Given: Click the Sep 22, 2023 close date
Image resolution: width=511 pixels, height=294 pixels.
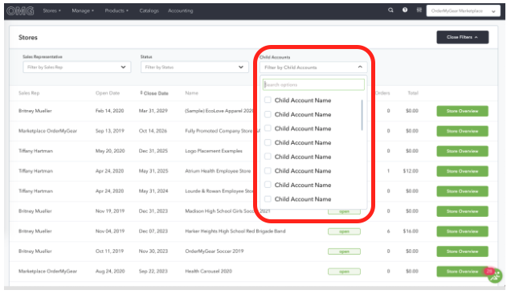Looking at the screenshot, I should [153, 272].
